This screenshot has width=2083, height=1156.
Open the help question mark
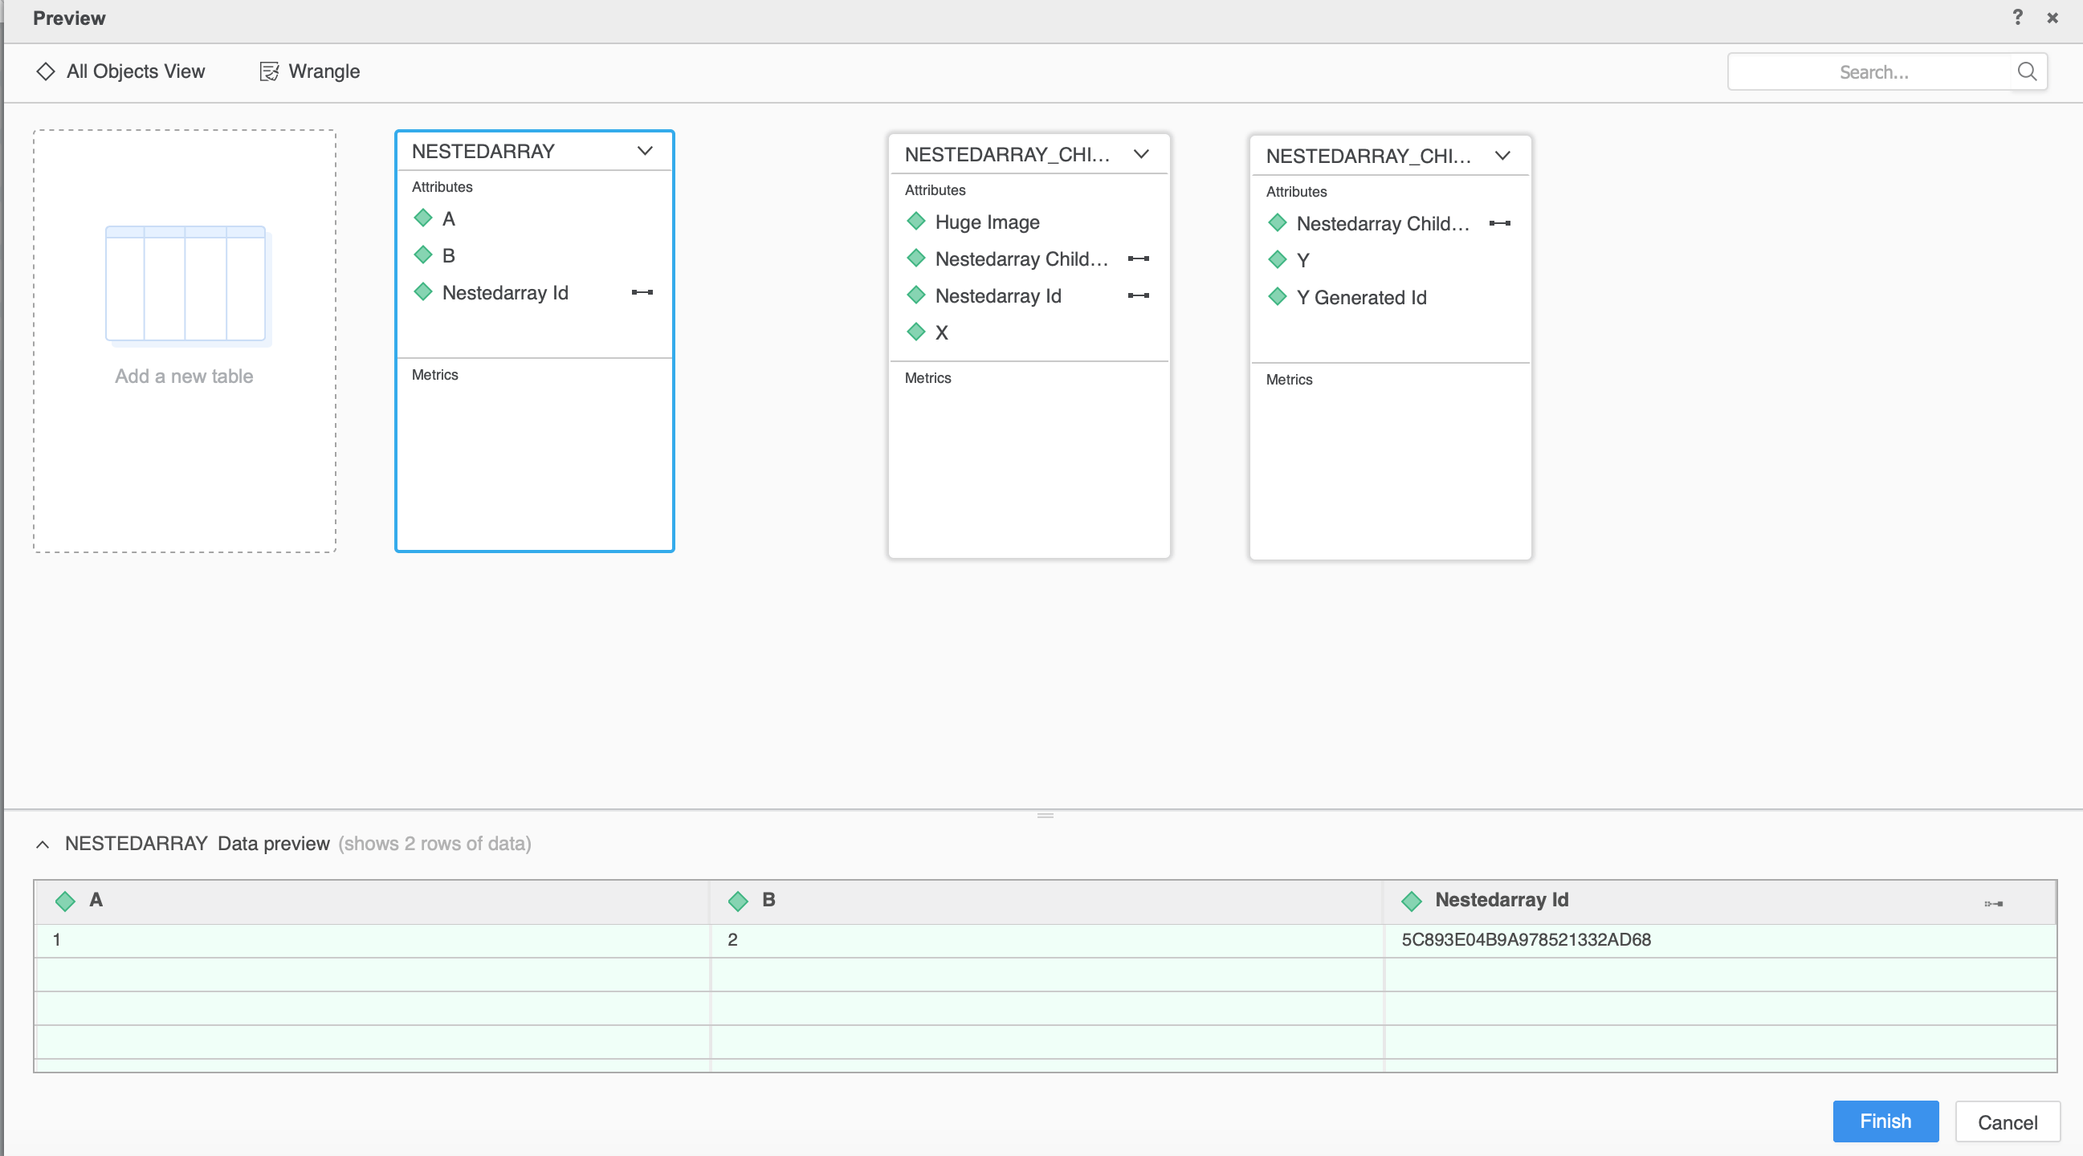2017,18
